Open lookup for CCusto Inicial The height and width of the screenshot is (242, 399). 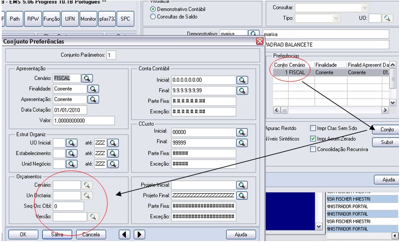point(242,132)
